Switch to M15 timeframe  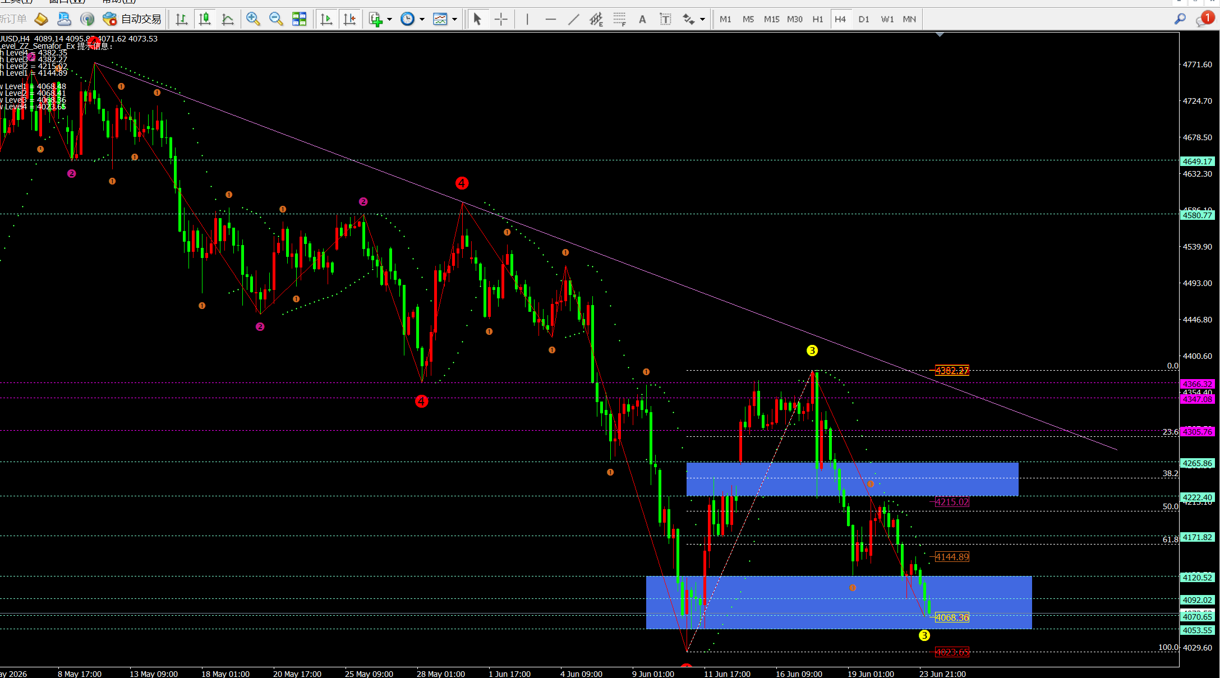(772, 19)
